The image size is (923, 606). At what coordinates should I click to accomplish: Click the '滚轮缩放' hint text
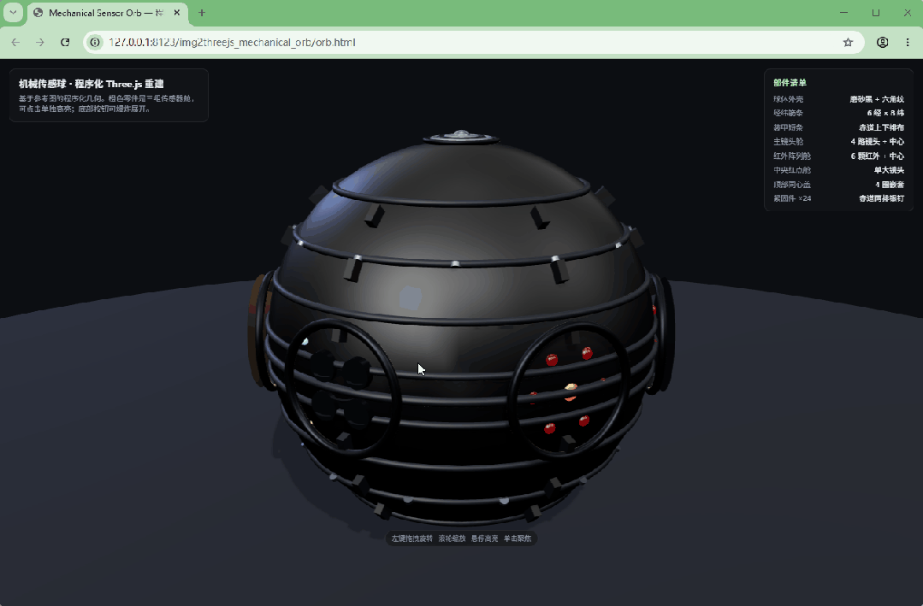[452, 538]
